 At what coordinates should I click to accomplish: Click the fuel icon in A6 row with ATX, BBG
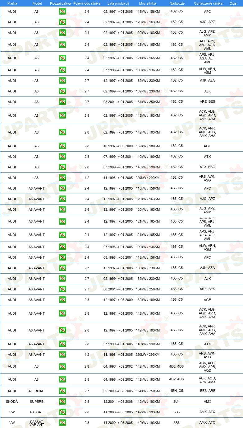(x=62, y=167)
